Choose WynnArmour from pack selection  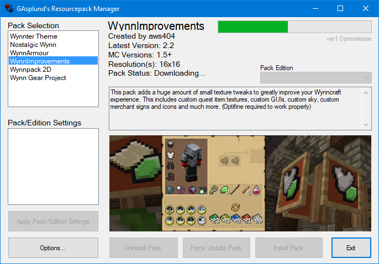28,53
